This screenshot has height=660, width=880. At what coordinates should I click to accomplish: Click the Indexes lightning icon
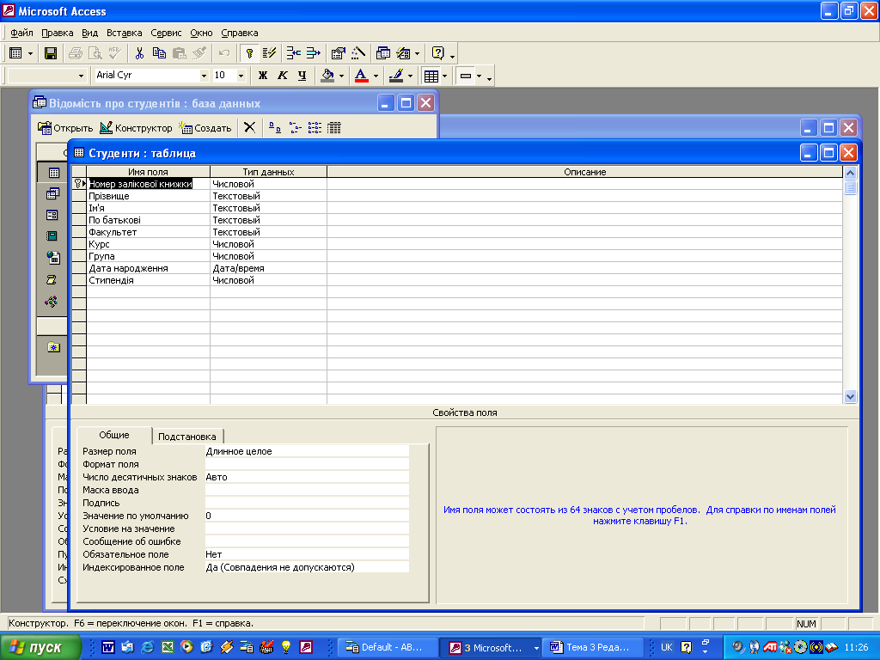tap(269, 53)
